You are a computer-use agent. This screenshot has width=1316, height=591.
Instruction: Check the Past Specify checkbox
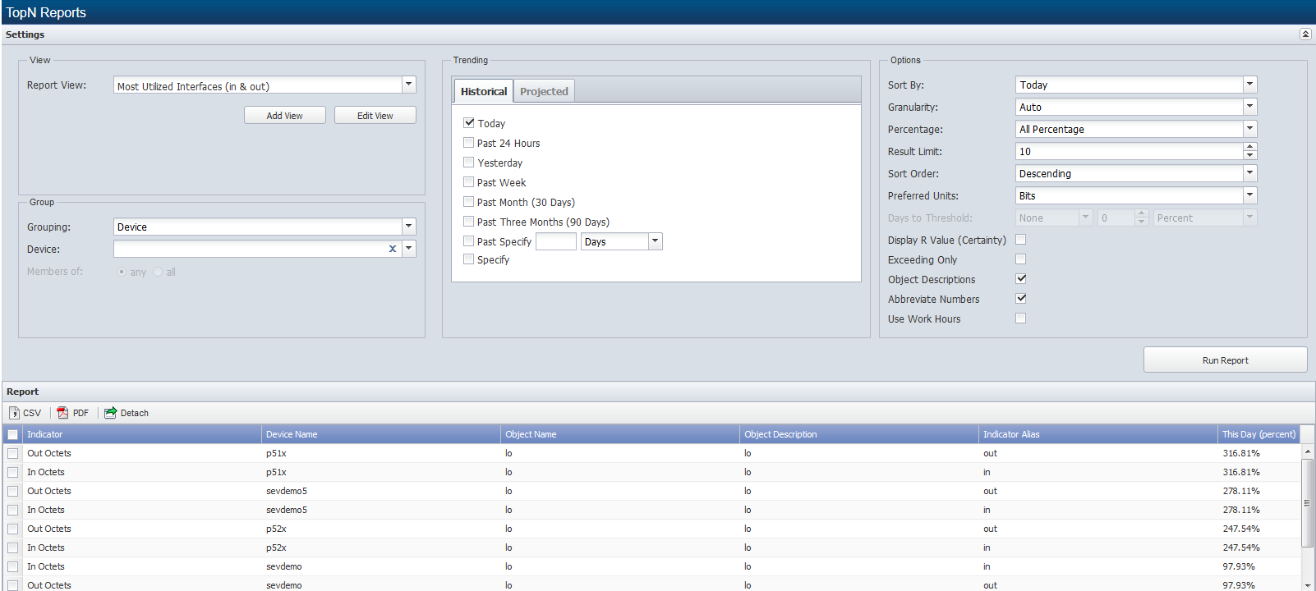pos(469,241)
